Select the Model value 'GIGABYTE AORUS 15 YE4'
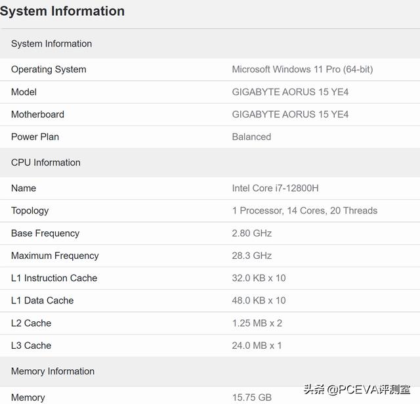 [290, 92]
